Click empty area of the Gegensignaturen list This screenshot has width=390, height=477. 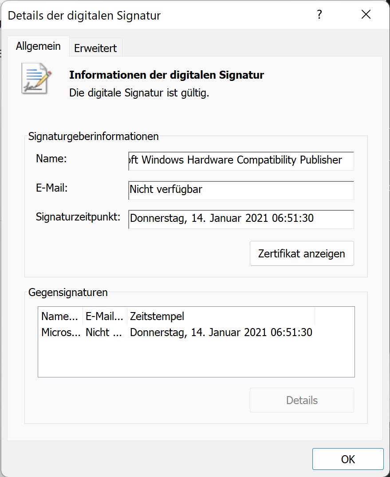click(x=196, y=359)
